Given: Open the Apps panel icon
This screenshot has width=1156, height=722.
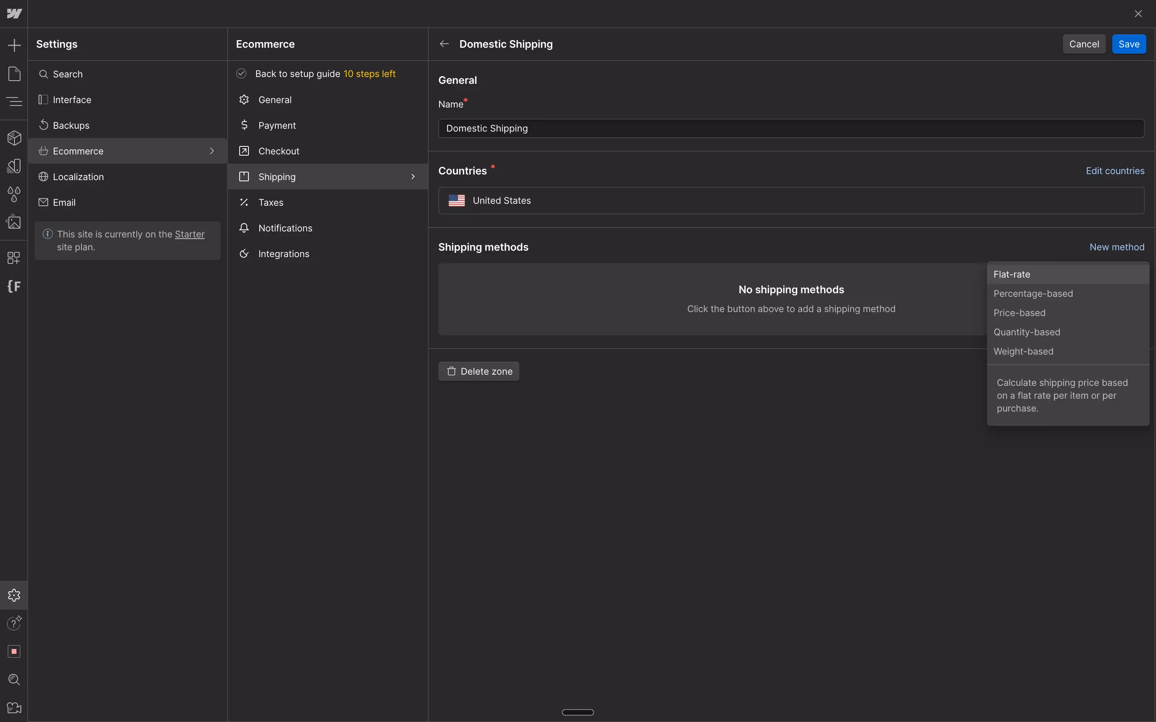Looking at the screenshot, I should [14, 258].
